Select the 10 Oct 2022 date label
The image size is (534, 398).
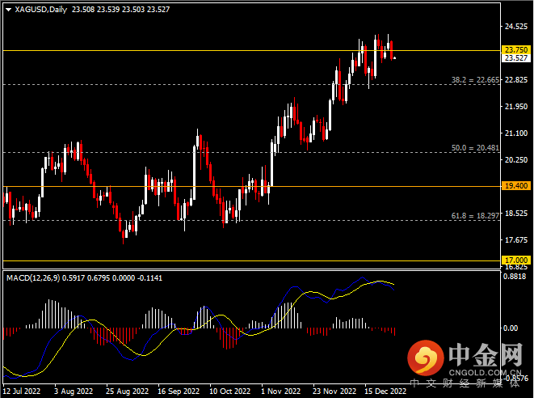coord(232,392)
